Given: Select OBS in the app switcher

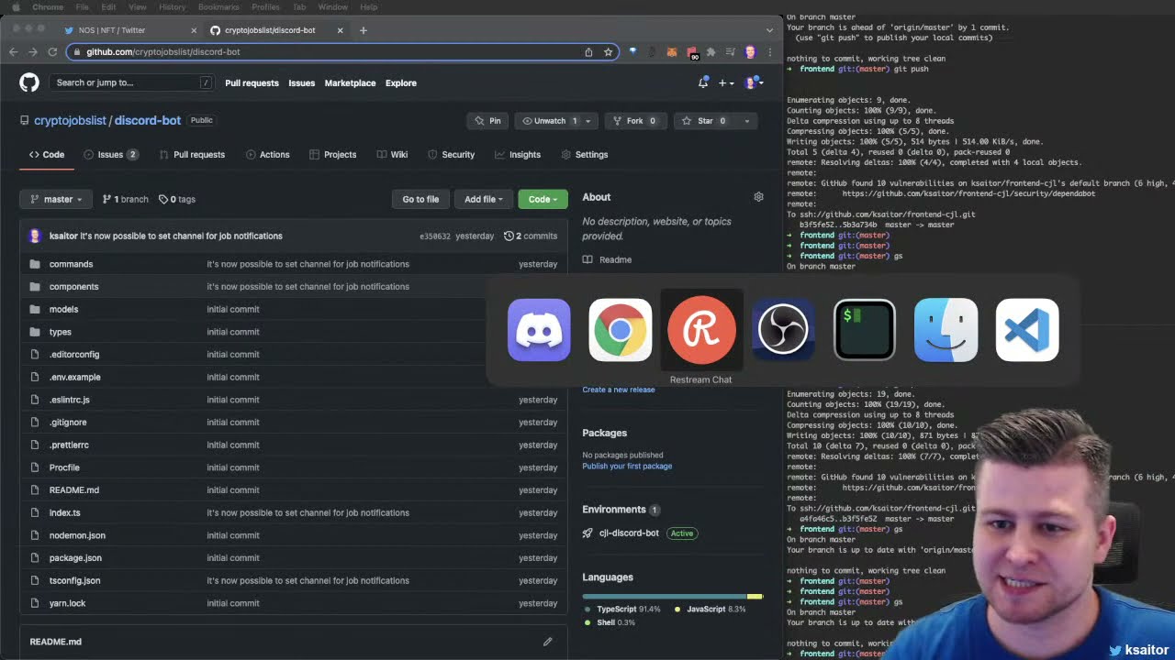Looking at the screenshot, I should (x=783, y=330).
